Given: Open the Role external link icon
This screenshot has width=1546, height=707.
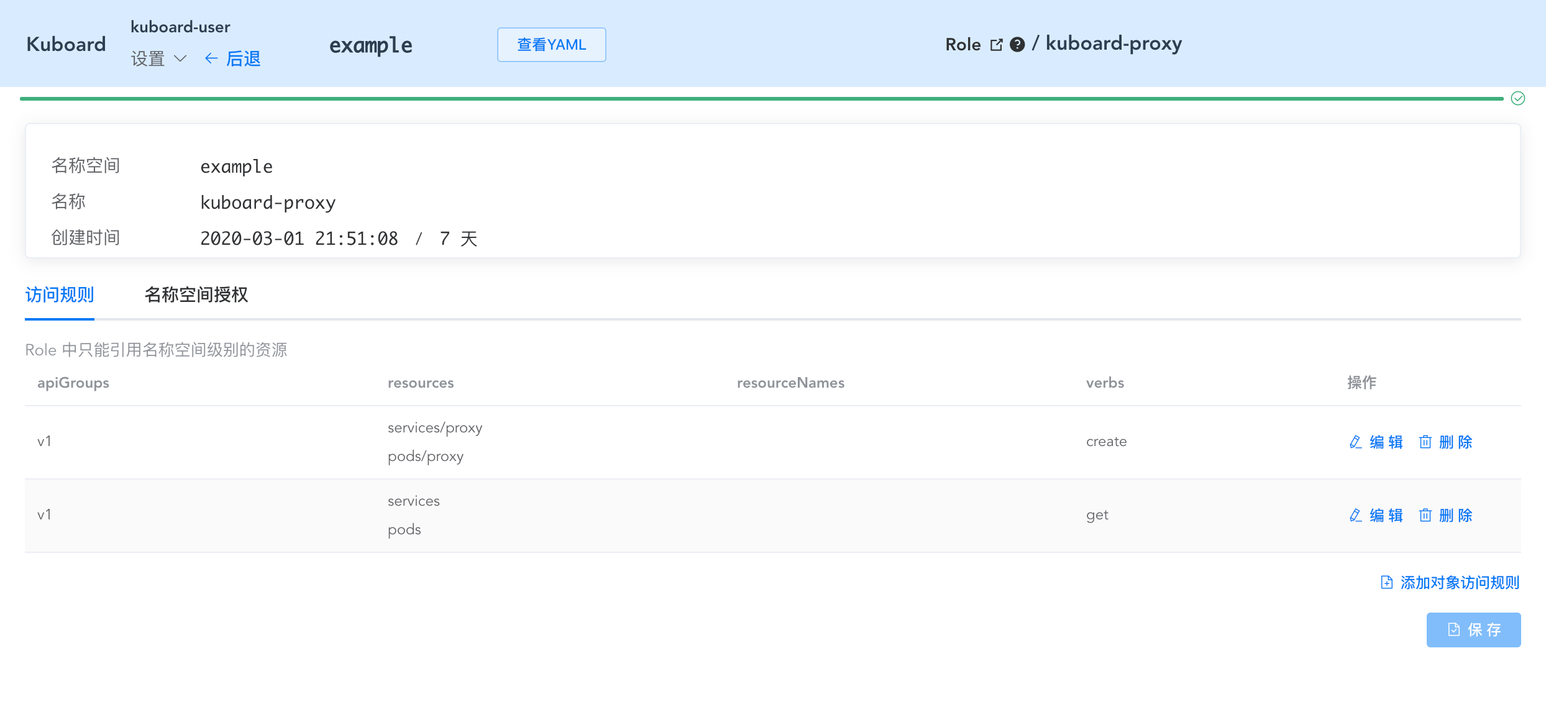Looking at the screenshot, I should point(996,45).
